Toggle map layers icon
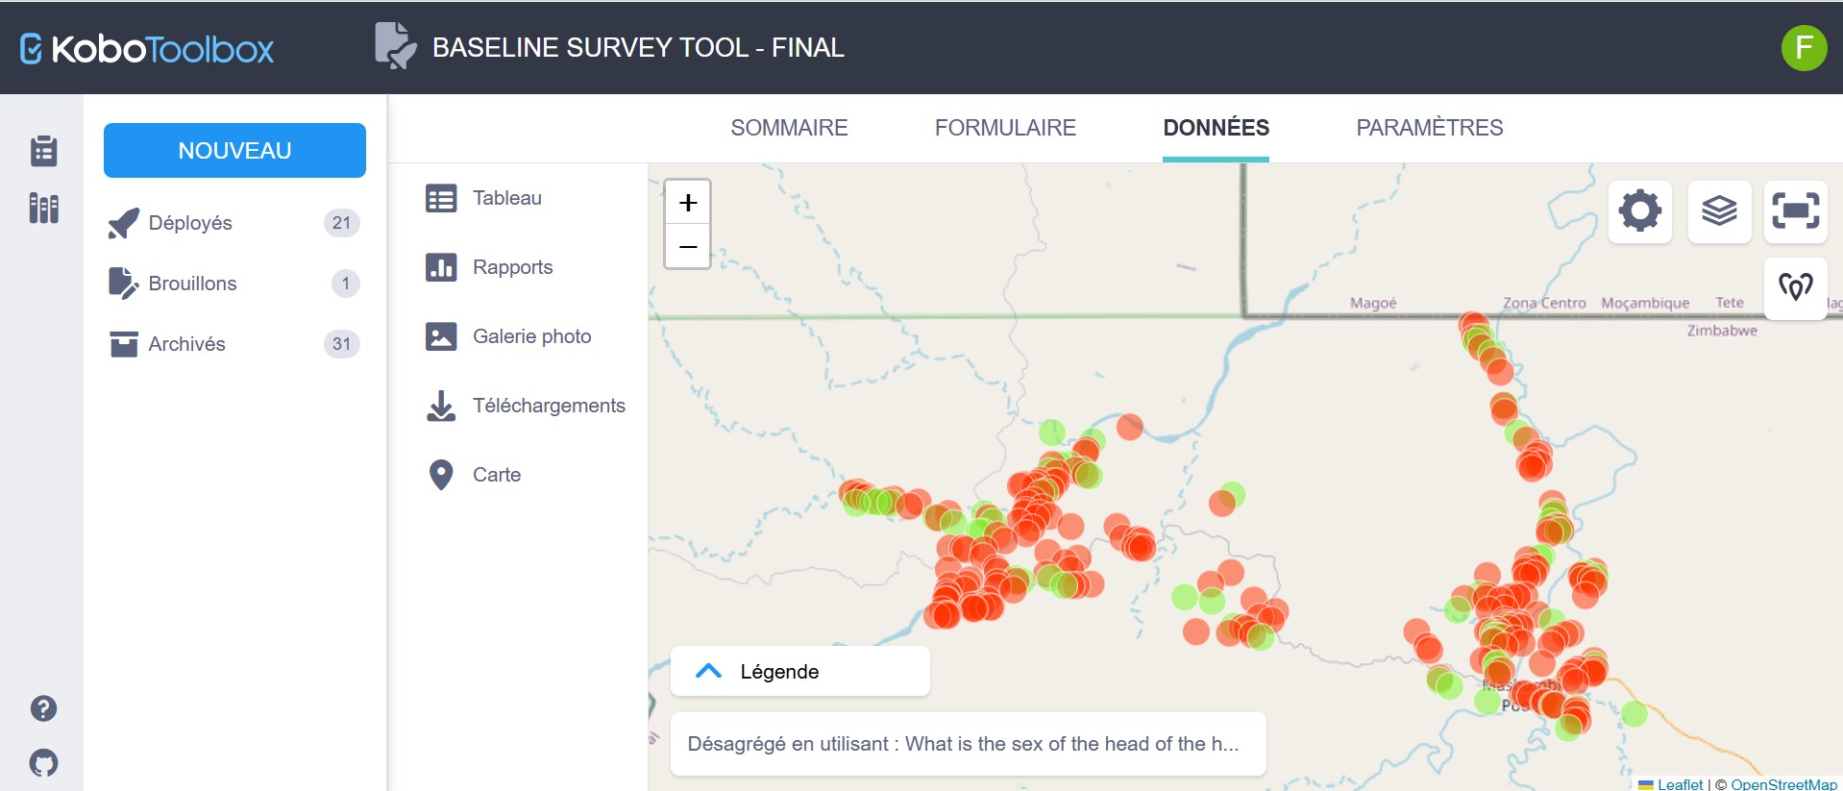1843x791 pixels. click(x=1719, y=211)
